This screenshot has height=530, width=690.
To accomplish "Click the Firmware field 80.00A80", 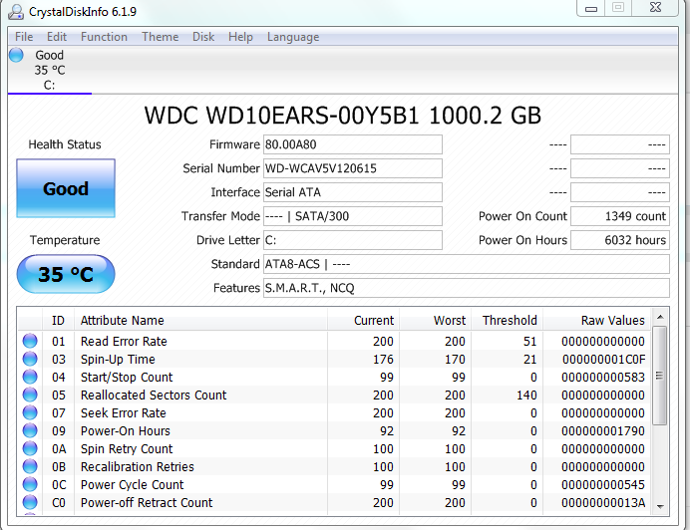I will click(353, 144).
